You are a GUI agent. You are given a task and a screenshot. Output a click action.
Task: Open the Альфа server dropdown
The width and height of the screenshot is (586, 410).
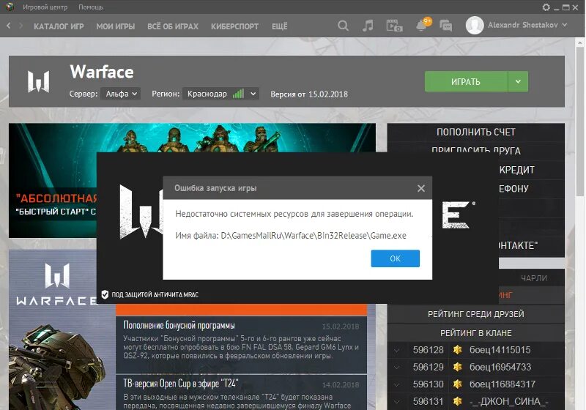click(x=121, y=94)
